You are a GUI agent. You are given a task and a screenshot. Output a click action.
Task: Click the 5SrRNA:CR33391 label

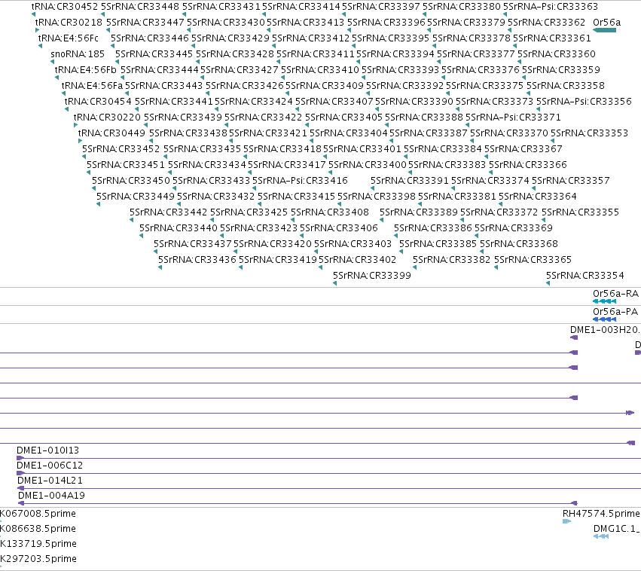410,180
